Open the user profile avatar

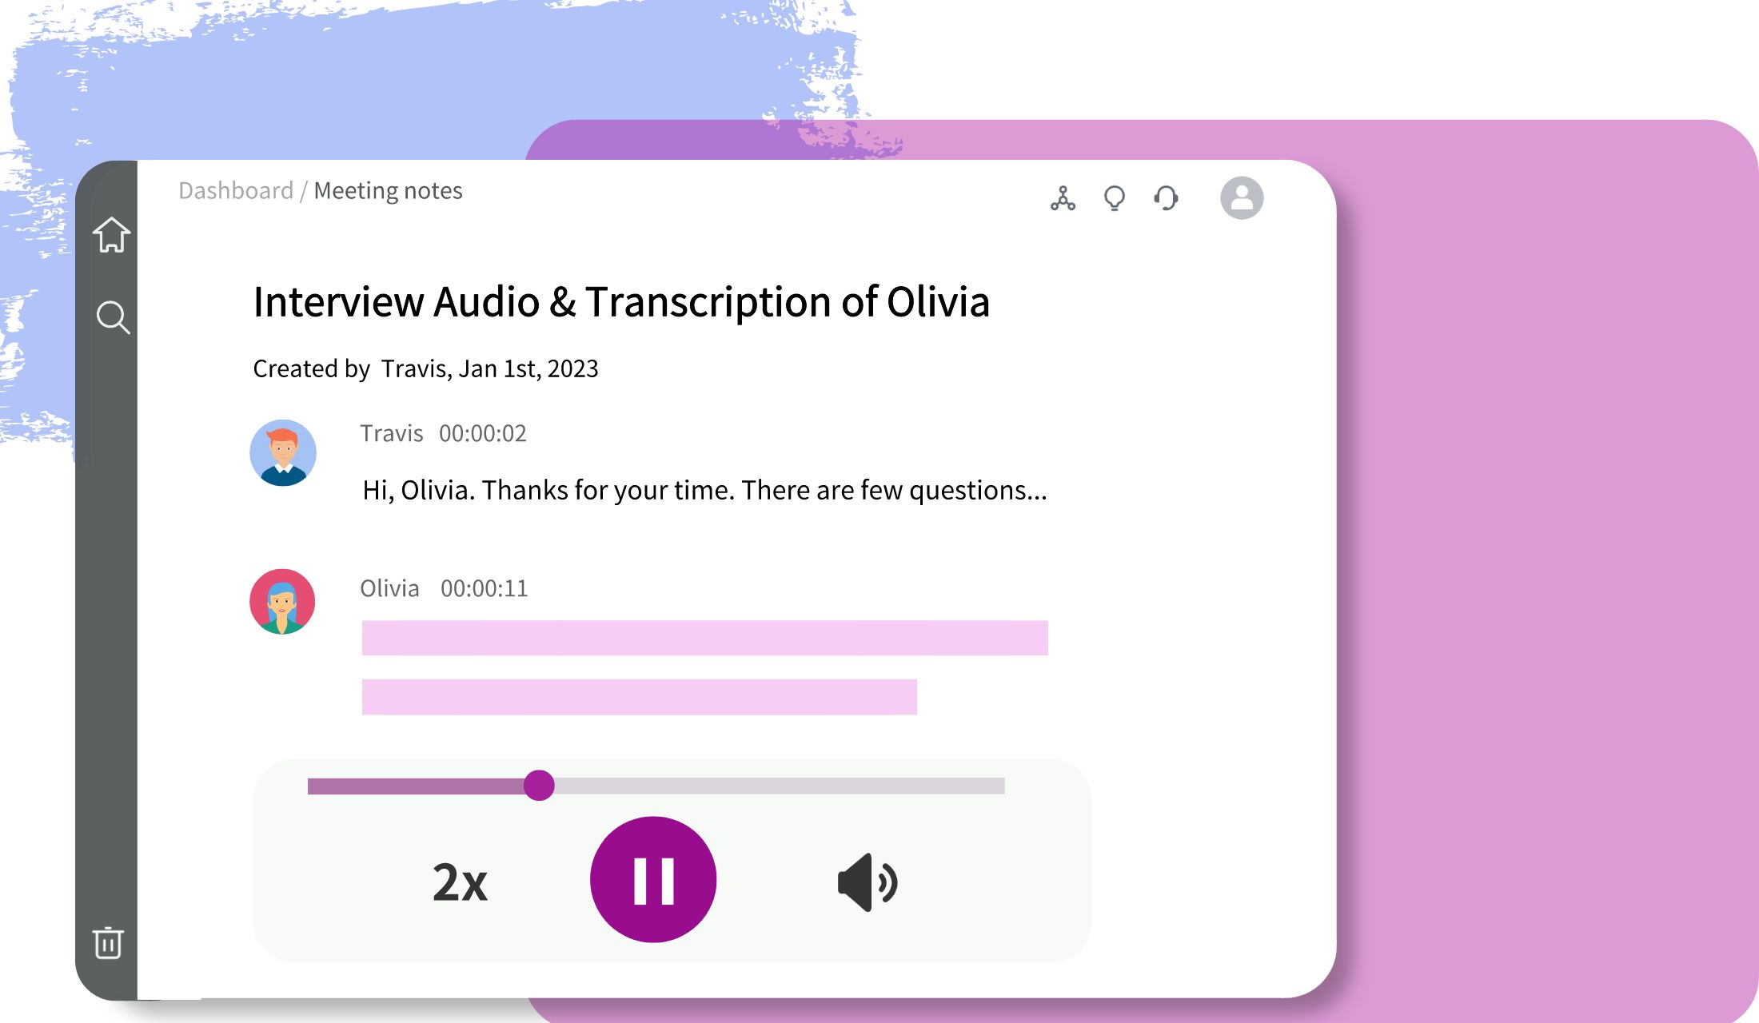1241,198
